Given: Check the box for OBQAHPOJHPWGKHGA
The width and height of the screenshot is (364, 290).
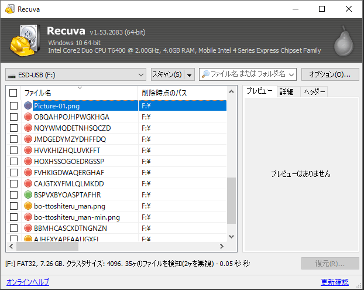Looking at the screenshot, I should click(13, 117).
